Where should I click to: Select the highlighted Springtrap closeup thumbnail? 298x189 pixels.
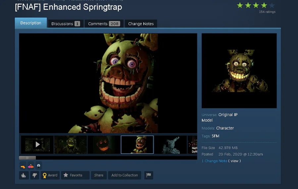click(137, 145)
